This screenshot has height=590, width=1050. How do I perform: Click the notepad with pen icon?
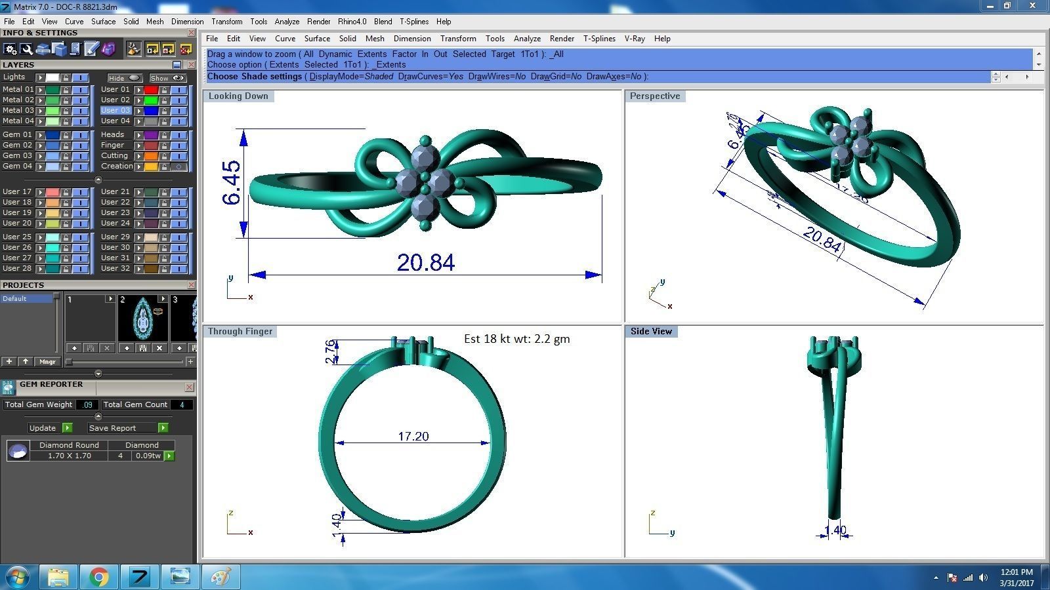(x=91, y=49)
